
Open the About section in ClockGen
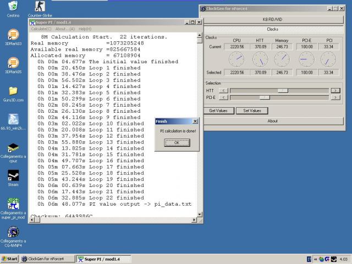(x=272, y=121)
